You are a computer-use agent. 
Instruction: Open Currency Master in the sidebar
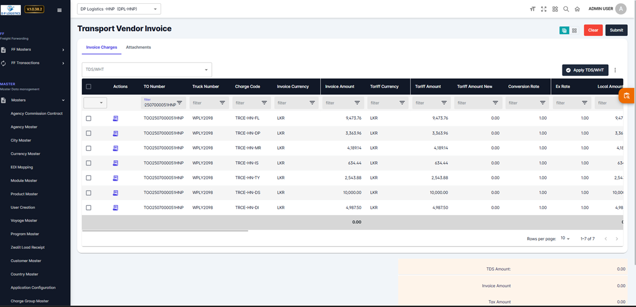point(26,154)
